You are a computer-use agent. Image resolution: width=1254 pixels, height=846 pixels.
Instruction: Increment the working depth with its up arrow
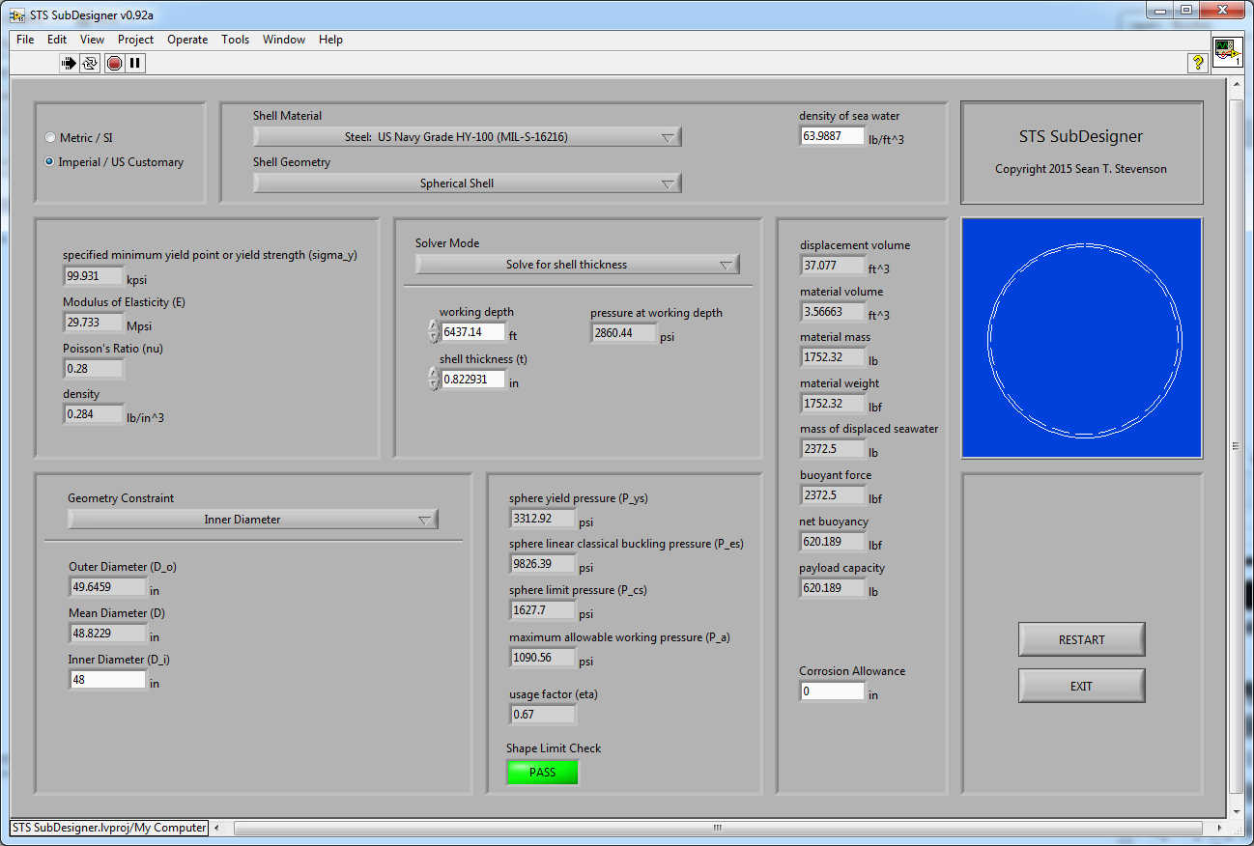[433, 326]
